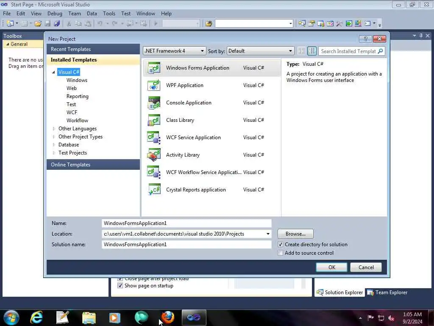Open Windows Explorer folder from taskbar

coord(89,318)
